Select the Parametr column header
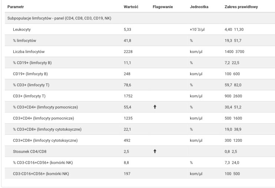The width and height of the screenshot is (275, 188). [x=16, y=7]
